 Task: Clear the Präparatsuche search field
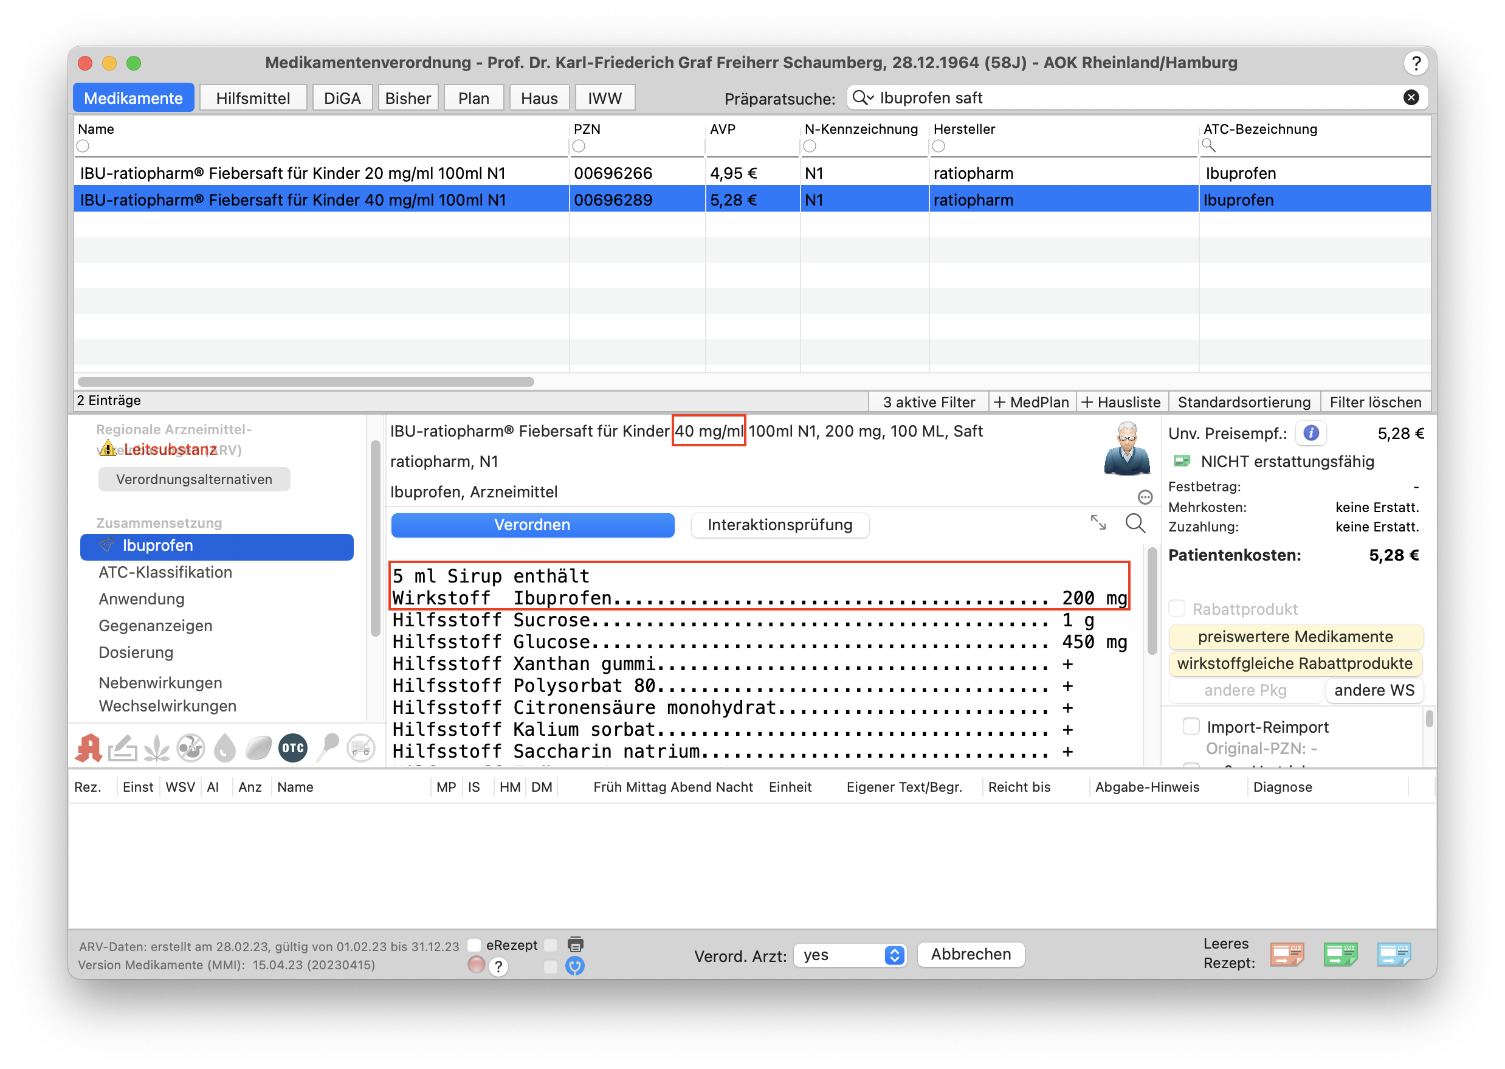pyautogui.click(x=1411, y=97)
